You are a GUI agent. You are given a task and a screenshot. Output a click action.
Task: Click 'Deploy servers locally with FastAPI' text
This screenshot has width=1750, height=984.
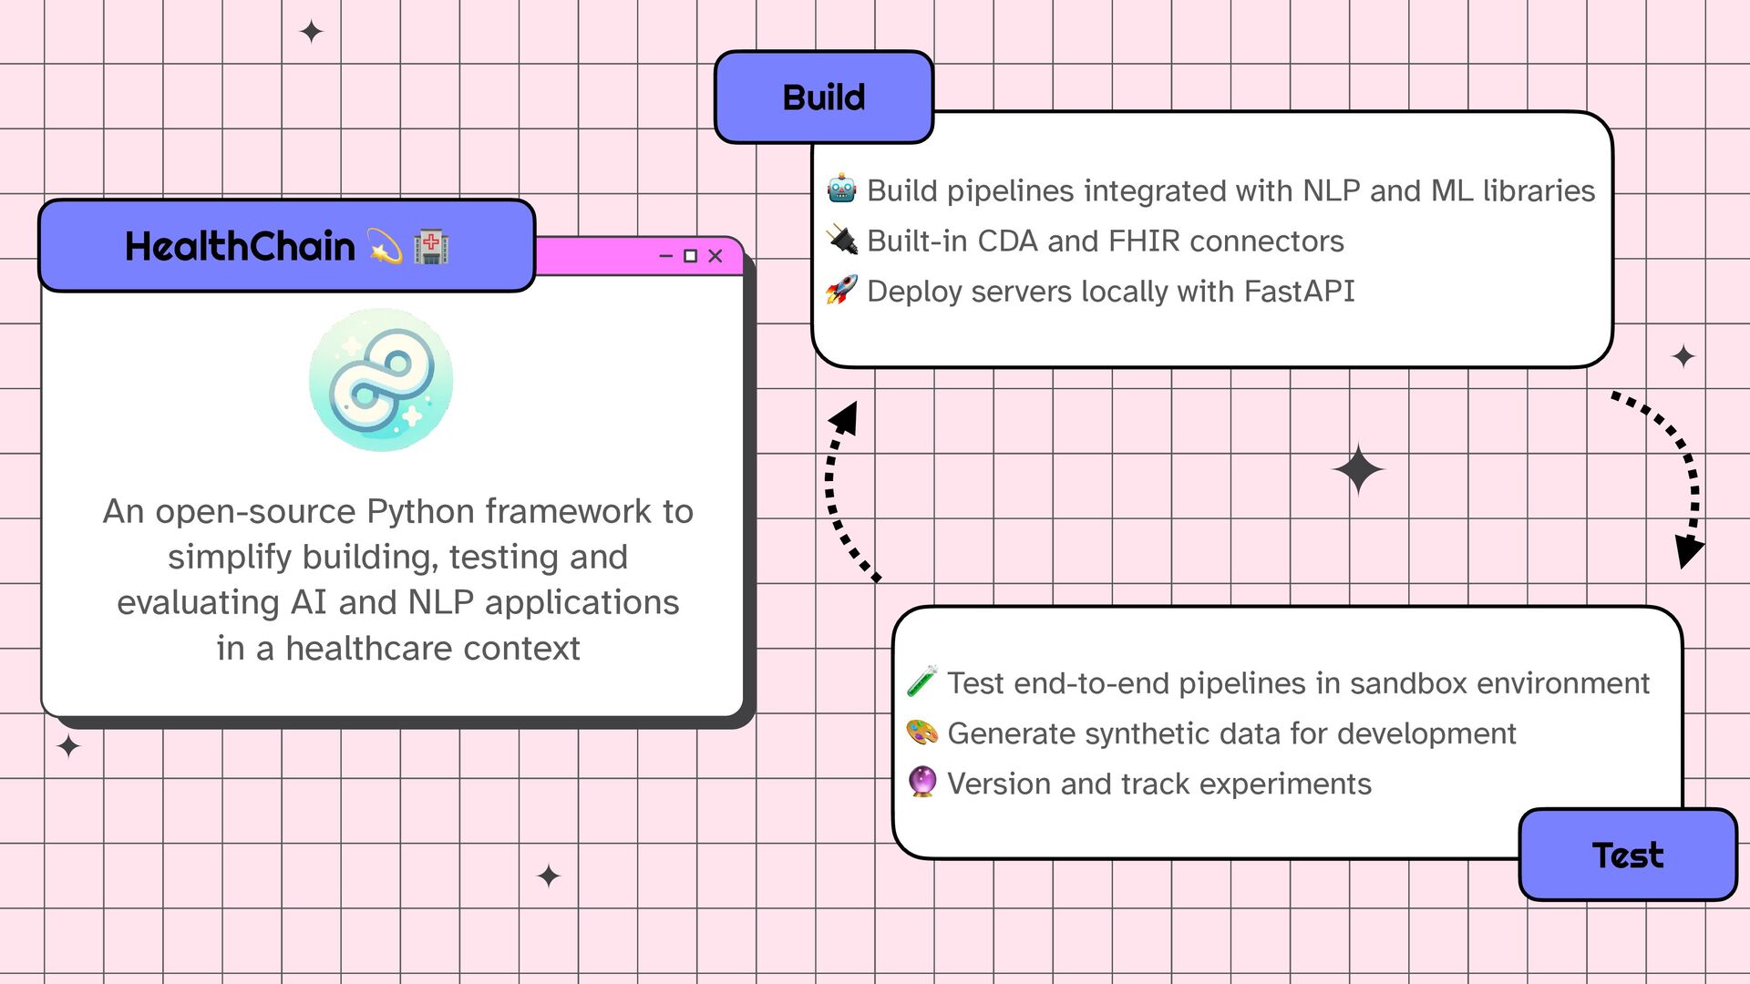[1111, 291]
